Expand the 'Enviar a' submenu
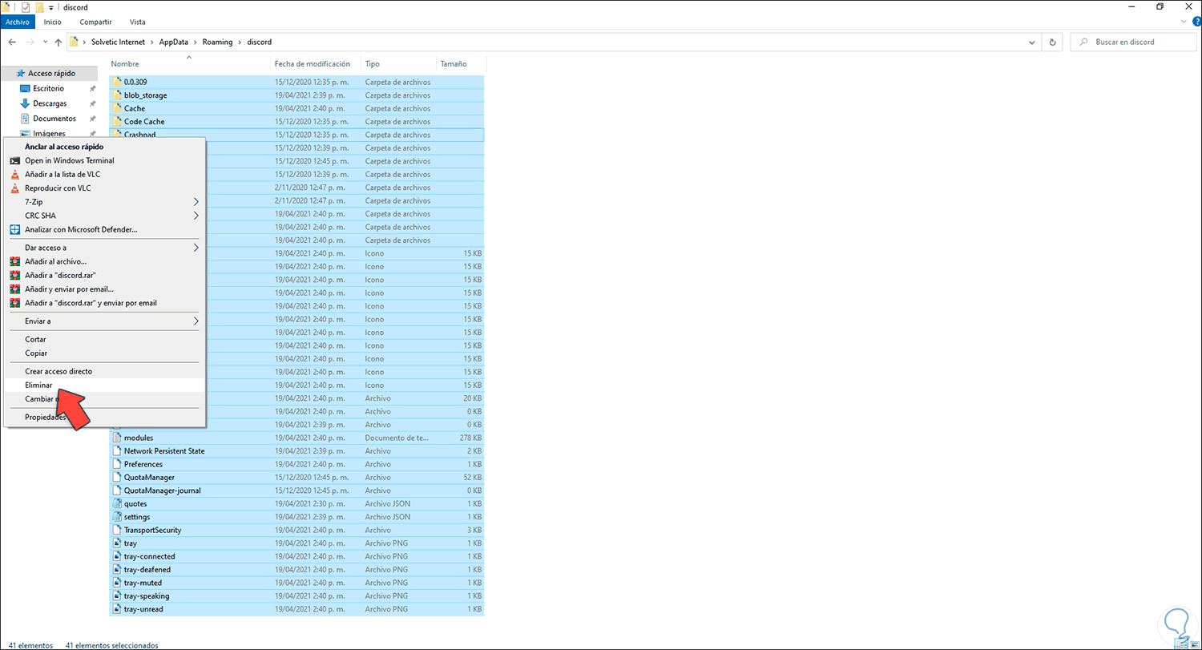This screenshot has height=650, width=1202. (x=105, y=321)
